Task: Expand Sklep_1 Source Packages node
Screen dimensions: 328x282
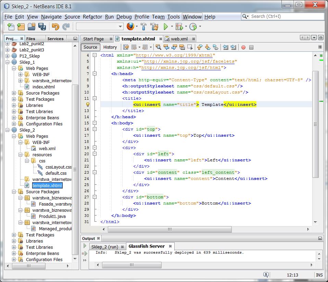Action: 14,93
